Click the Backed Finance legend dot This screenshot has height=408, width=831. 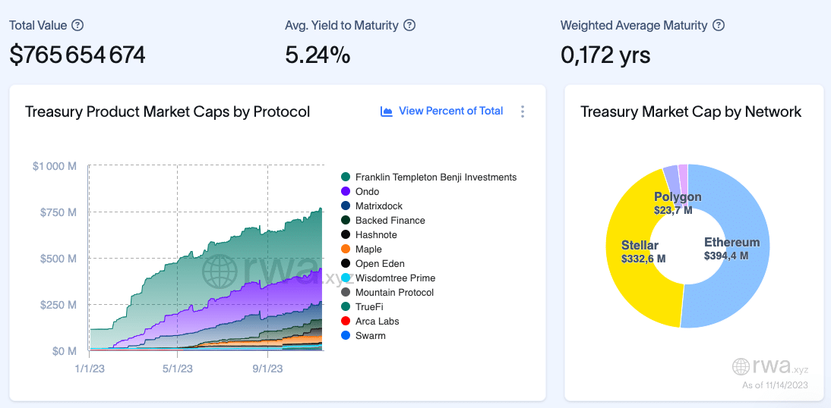click(346, 221)
